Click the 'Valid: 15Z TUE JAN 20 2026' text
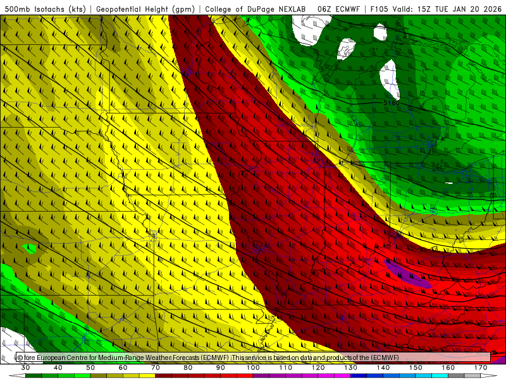The width and height of the screenshot is (506, 379). pyautogui.click(x=447, y=9)
